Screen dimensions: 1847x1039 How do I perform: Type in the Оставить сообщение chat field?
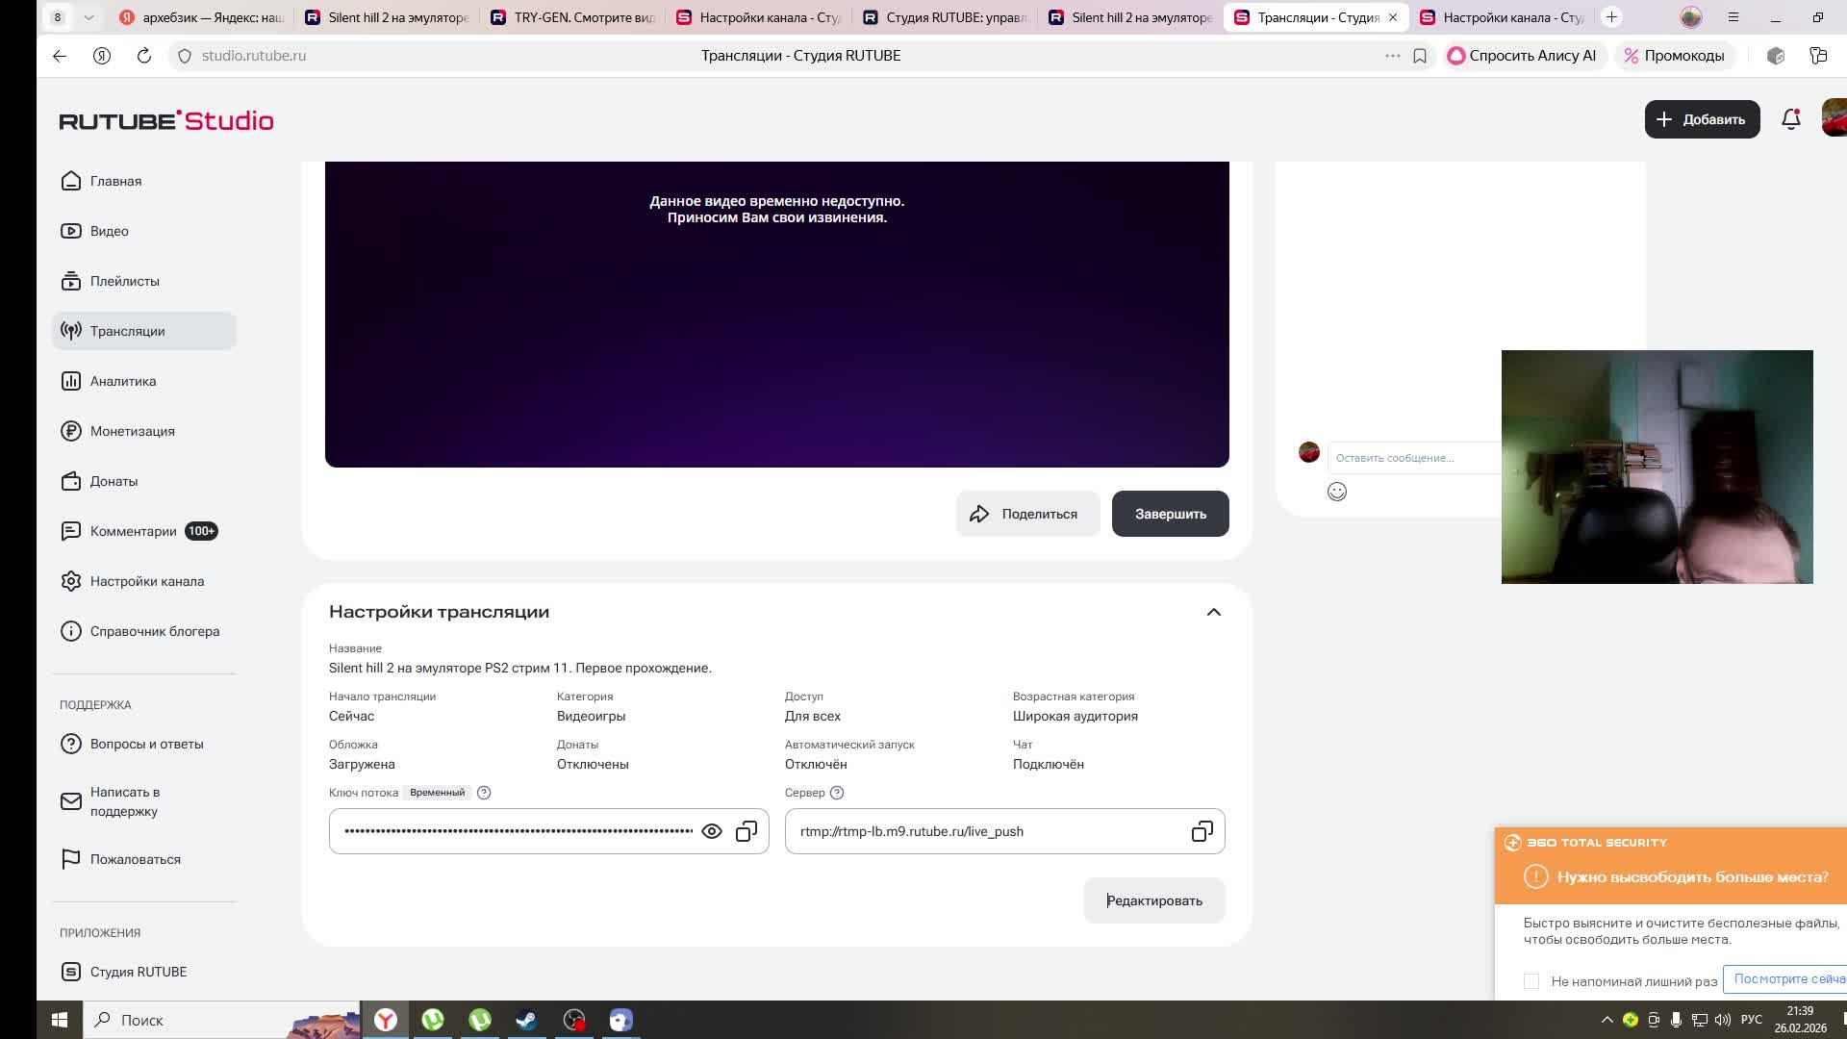(1414, 458)
